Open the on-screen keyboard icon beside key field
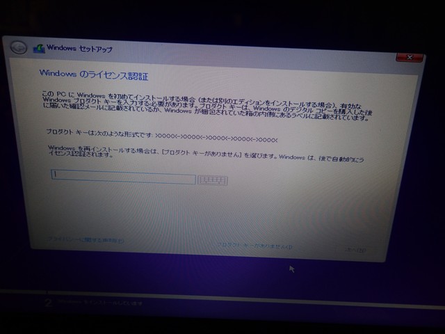The width and height of the screenshot is (445, 334). pos(213,180)
